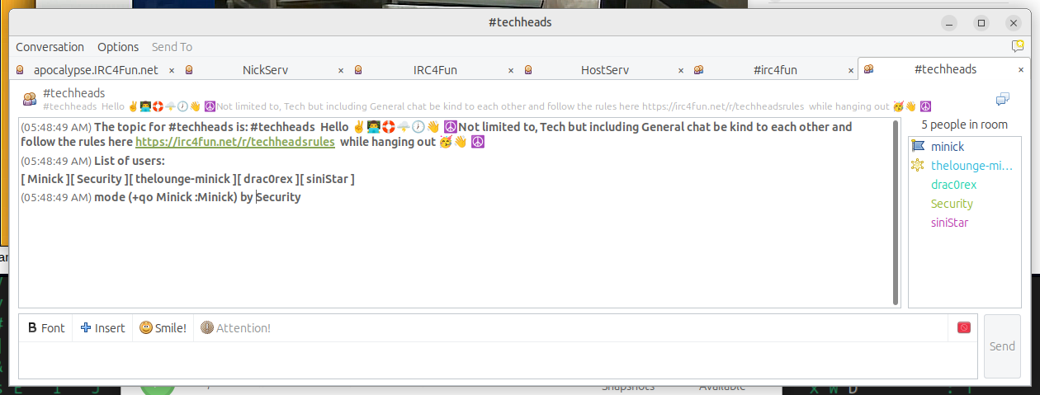This screenshot has width=1040, height=395.
Task: Click the yellow notification icon in menu bar
Action: (1018, 47)
